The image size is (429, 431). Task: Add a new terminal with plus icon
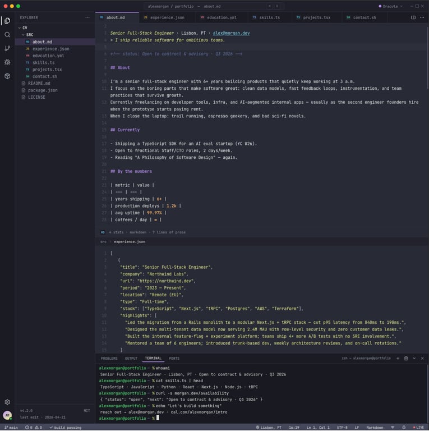coord(398,358)
